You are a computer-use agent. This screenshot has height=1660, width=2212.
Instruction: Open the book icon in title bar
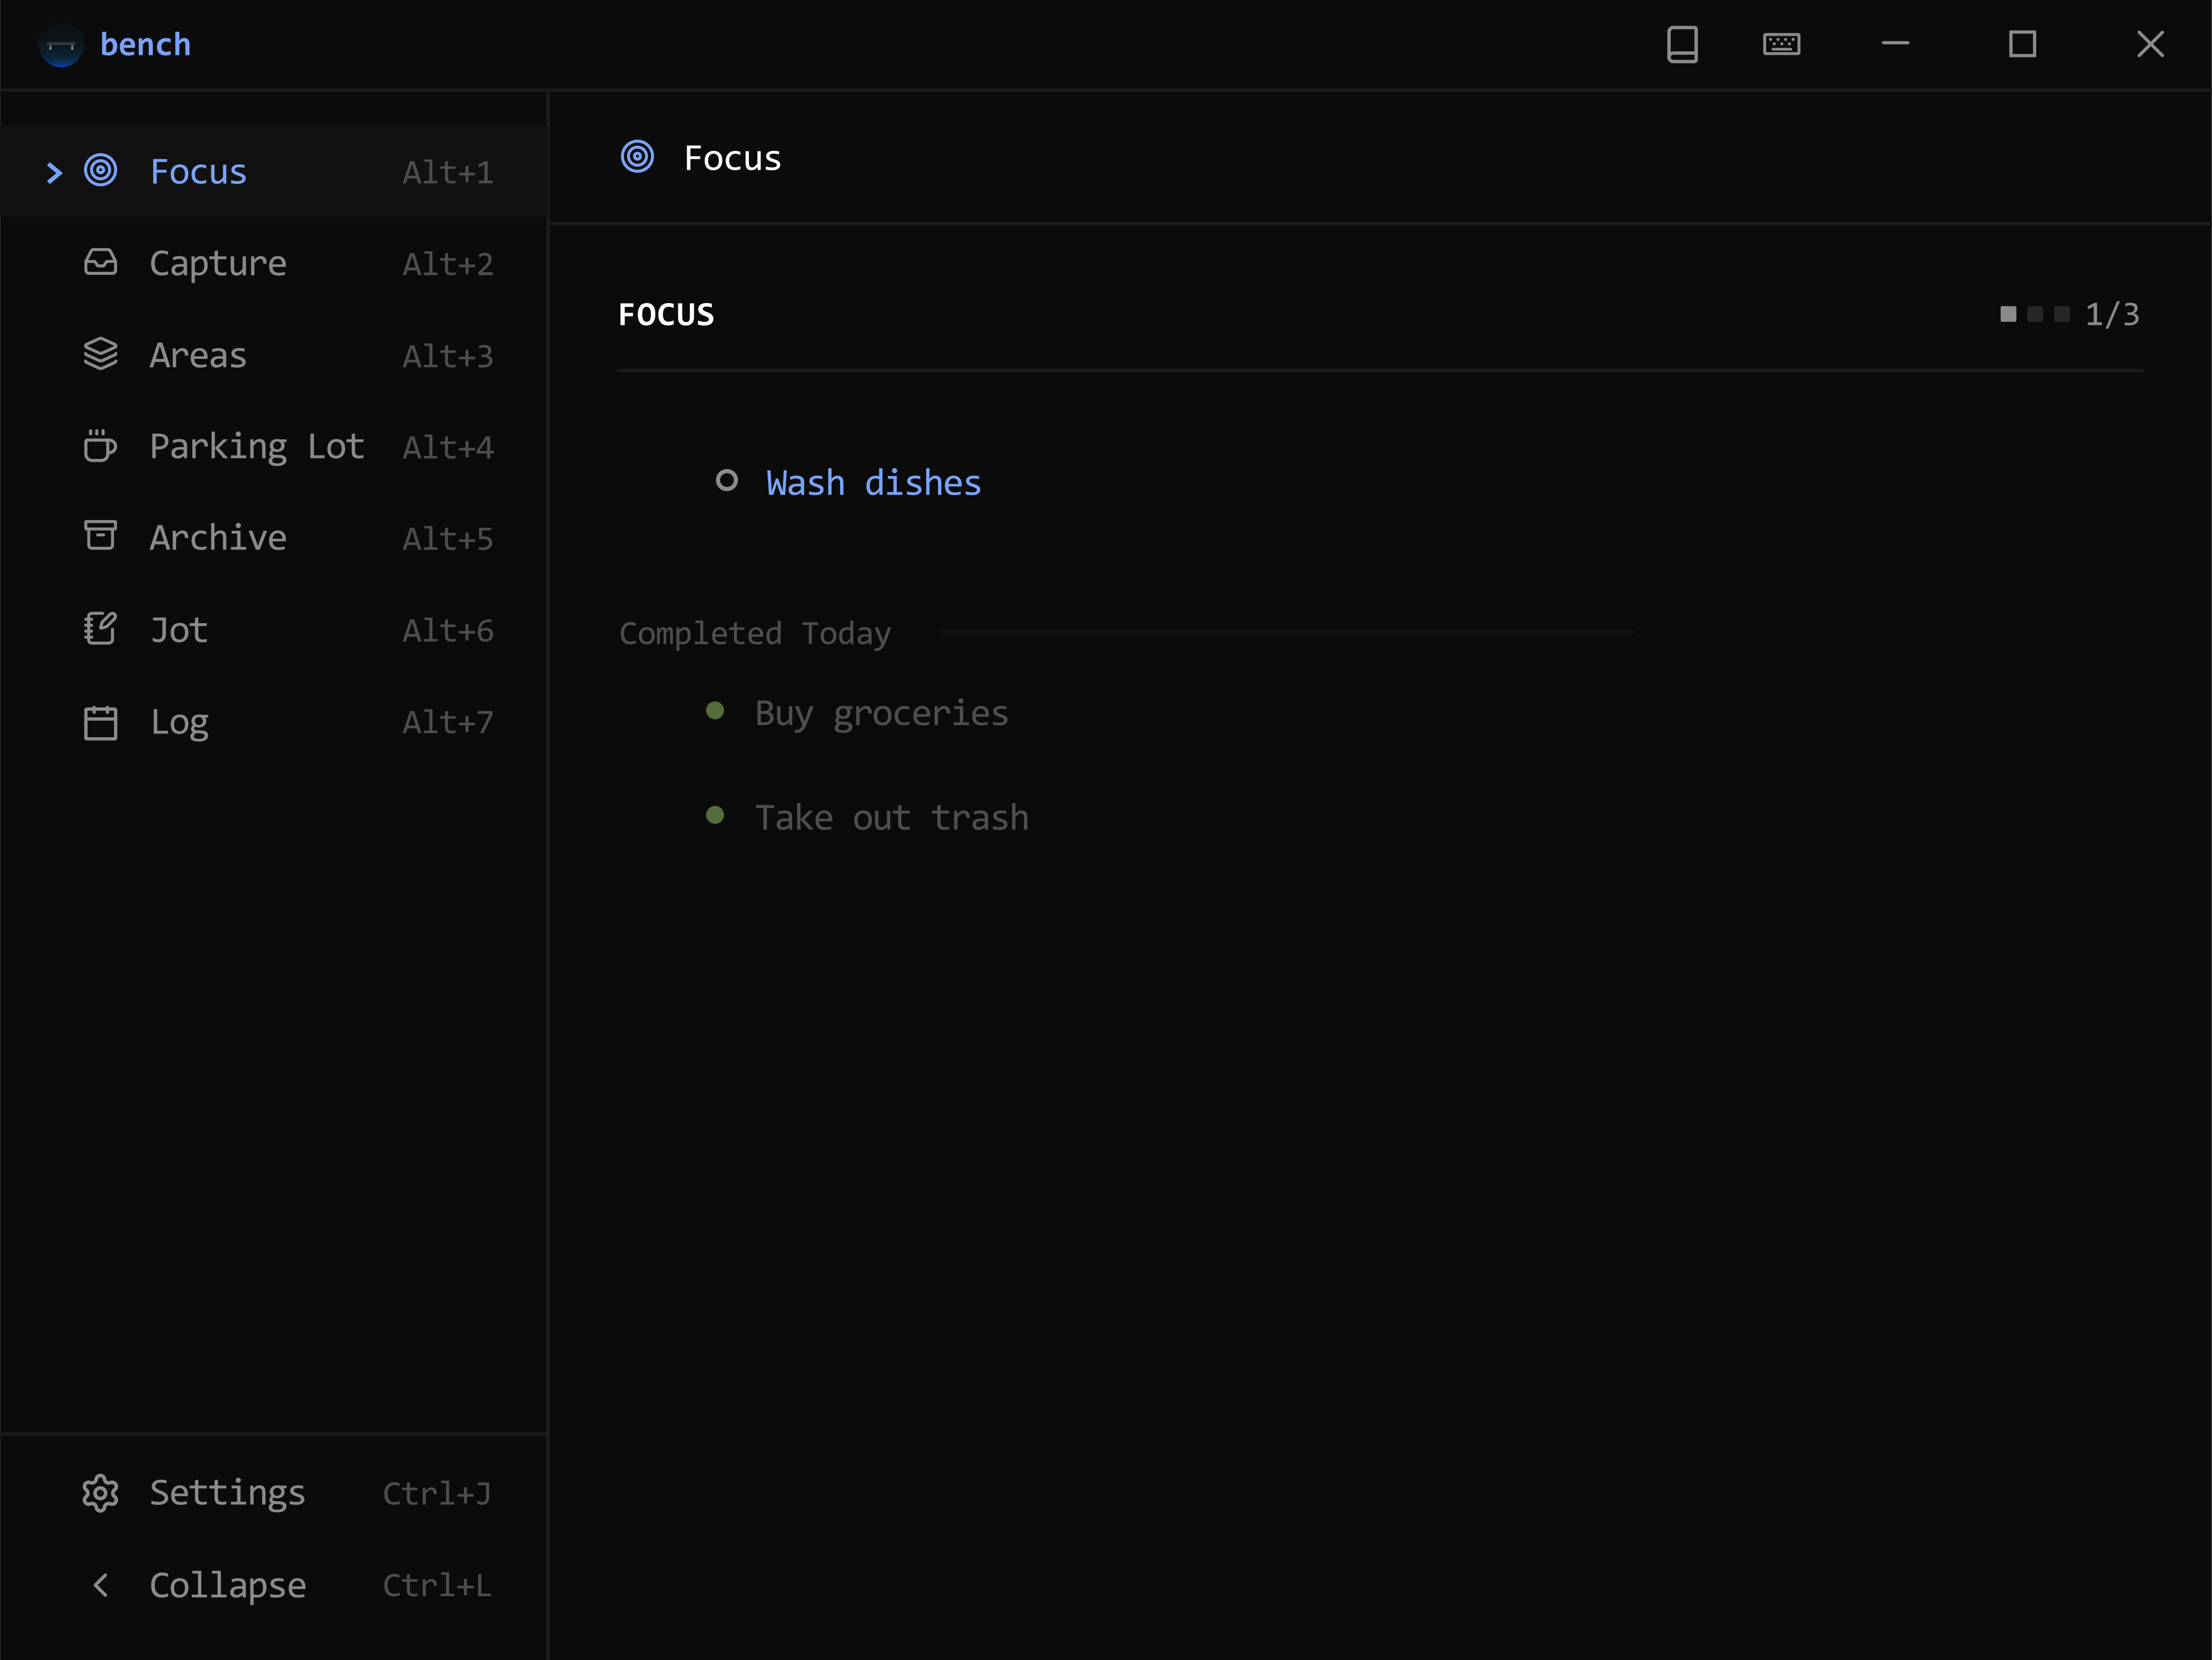tap(1683, 45)
